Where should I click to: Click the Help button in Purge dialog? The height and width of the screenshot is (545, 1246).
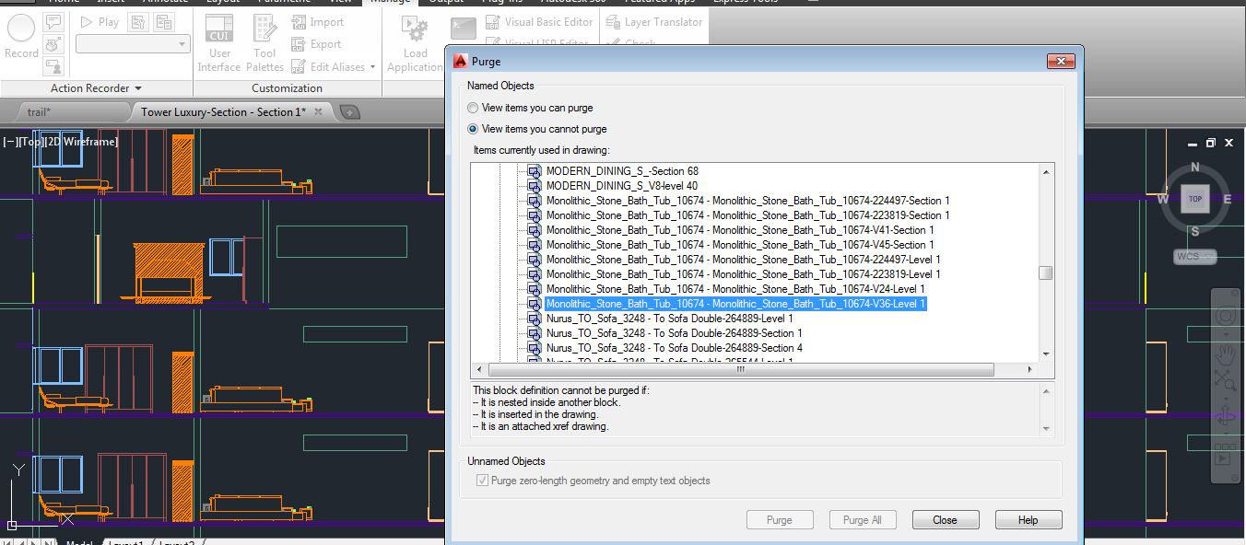1029,520
